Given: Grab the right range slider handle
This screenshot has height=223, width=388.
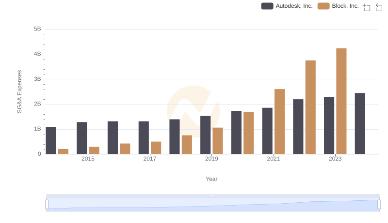Looking at the screenshot, I should pyautogui.click(x=379, y=205).
